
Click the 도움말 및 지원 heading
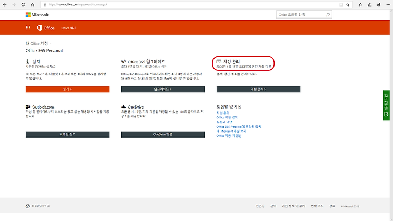pyautogui.click(x=229, y=107)
